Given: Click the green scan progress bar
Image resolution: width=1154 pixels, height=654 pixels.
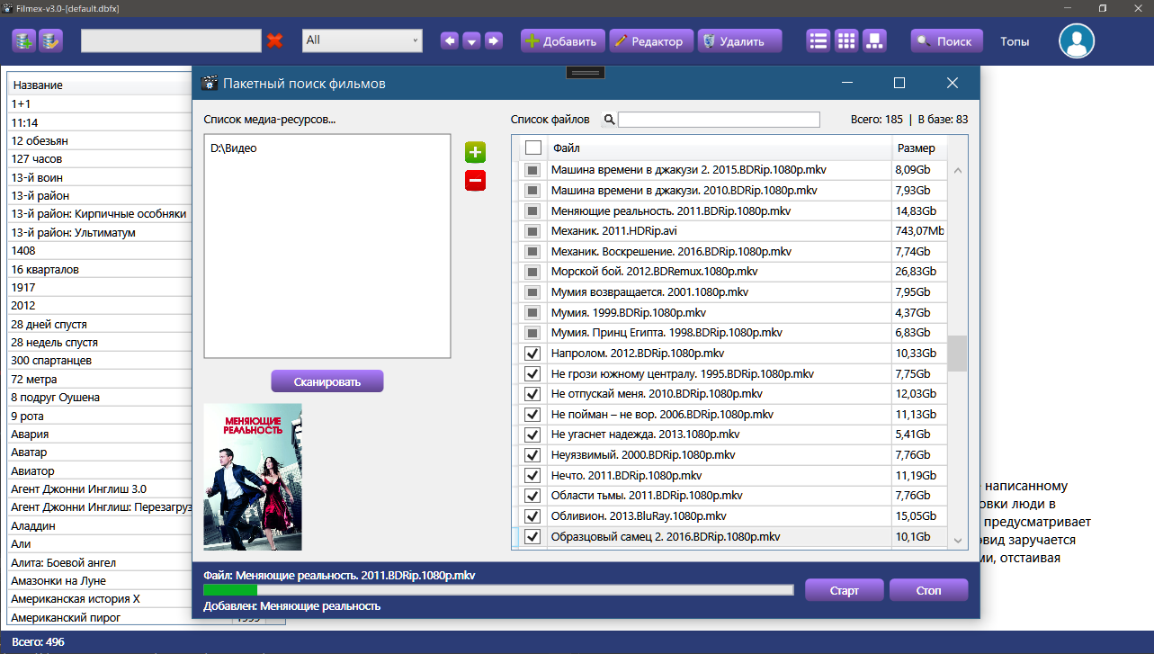Looking at the screenshot, I should point(229,589).
